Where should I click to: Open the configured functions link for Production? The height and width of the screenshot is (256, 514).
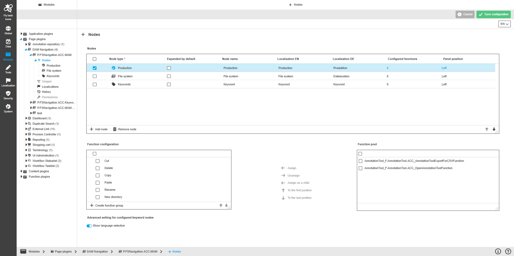tap(387, 68)
